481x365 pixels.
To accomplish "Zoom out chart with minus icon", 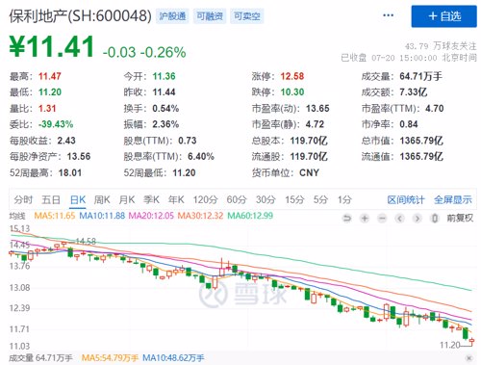I will pos(382,219).
